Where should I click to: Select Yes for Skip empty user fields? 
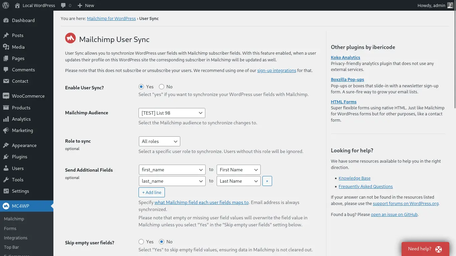[x=141, y=242]
